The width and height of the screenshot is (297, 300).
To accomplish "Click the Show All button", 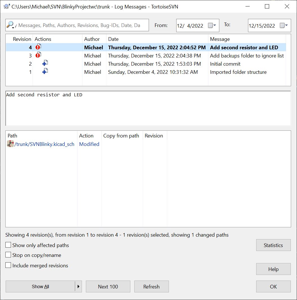I will point(40,286).
